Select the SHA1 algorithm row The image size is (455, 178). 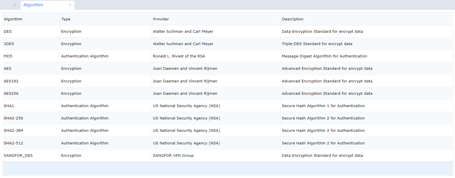point(9,106)
